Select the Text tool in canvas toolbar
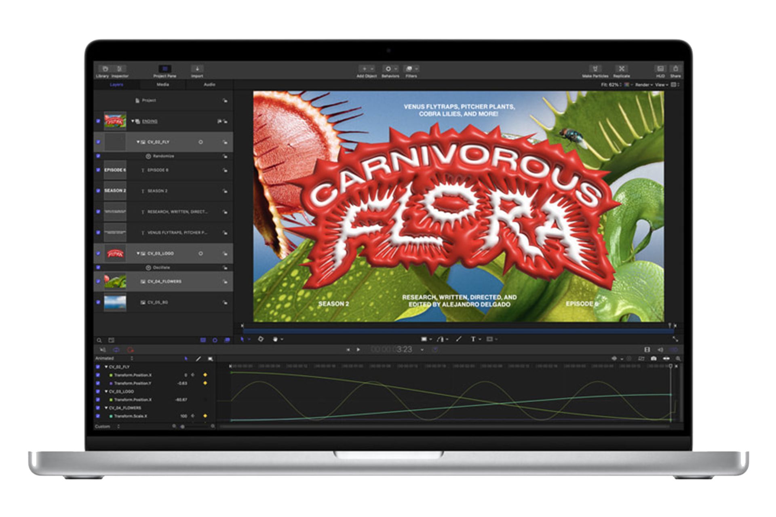The width and height of the screenshot is (776, 517). [x=473, y=339]
